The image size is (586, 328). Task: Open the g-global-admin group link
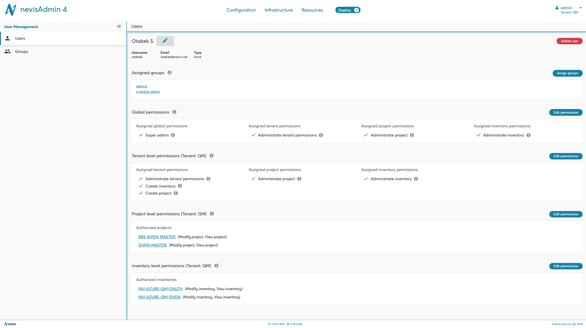pyautogui.click(x=148, y=92)
